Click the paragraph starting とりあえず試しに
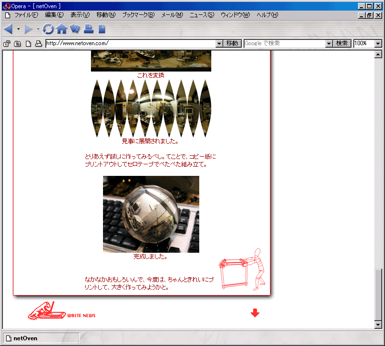The height and width of the screenshot is (346, 385). (150, 161)
